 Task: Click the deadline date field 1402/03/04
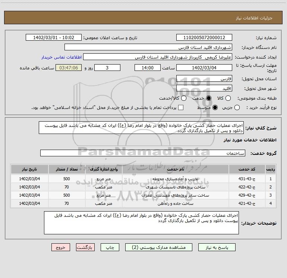point(204,68)
